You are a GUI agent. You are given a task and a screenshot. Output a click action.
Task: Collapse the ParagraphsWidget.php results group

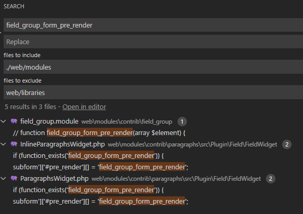pos(3,178)
